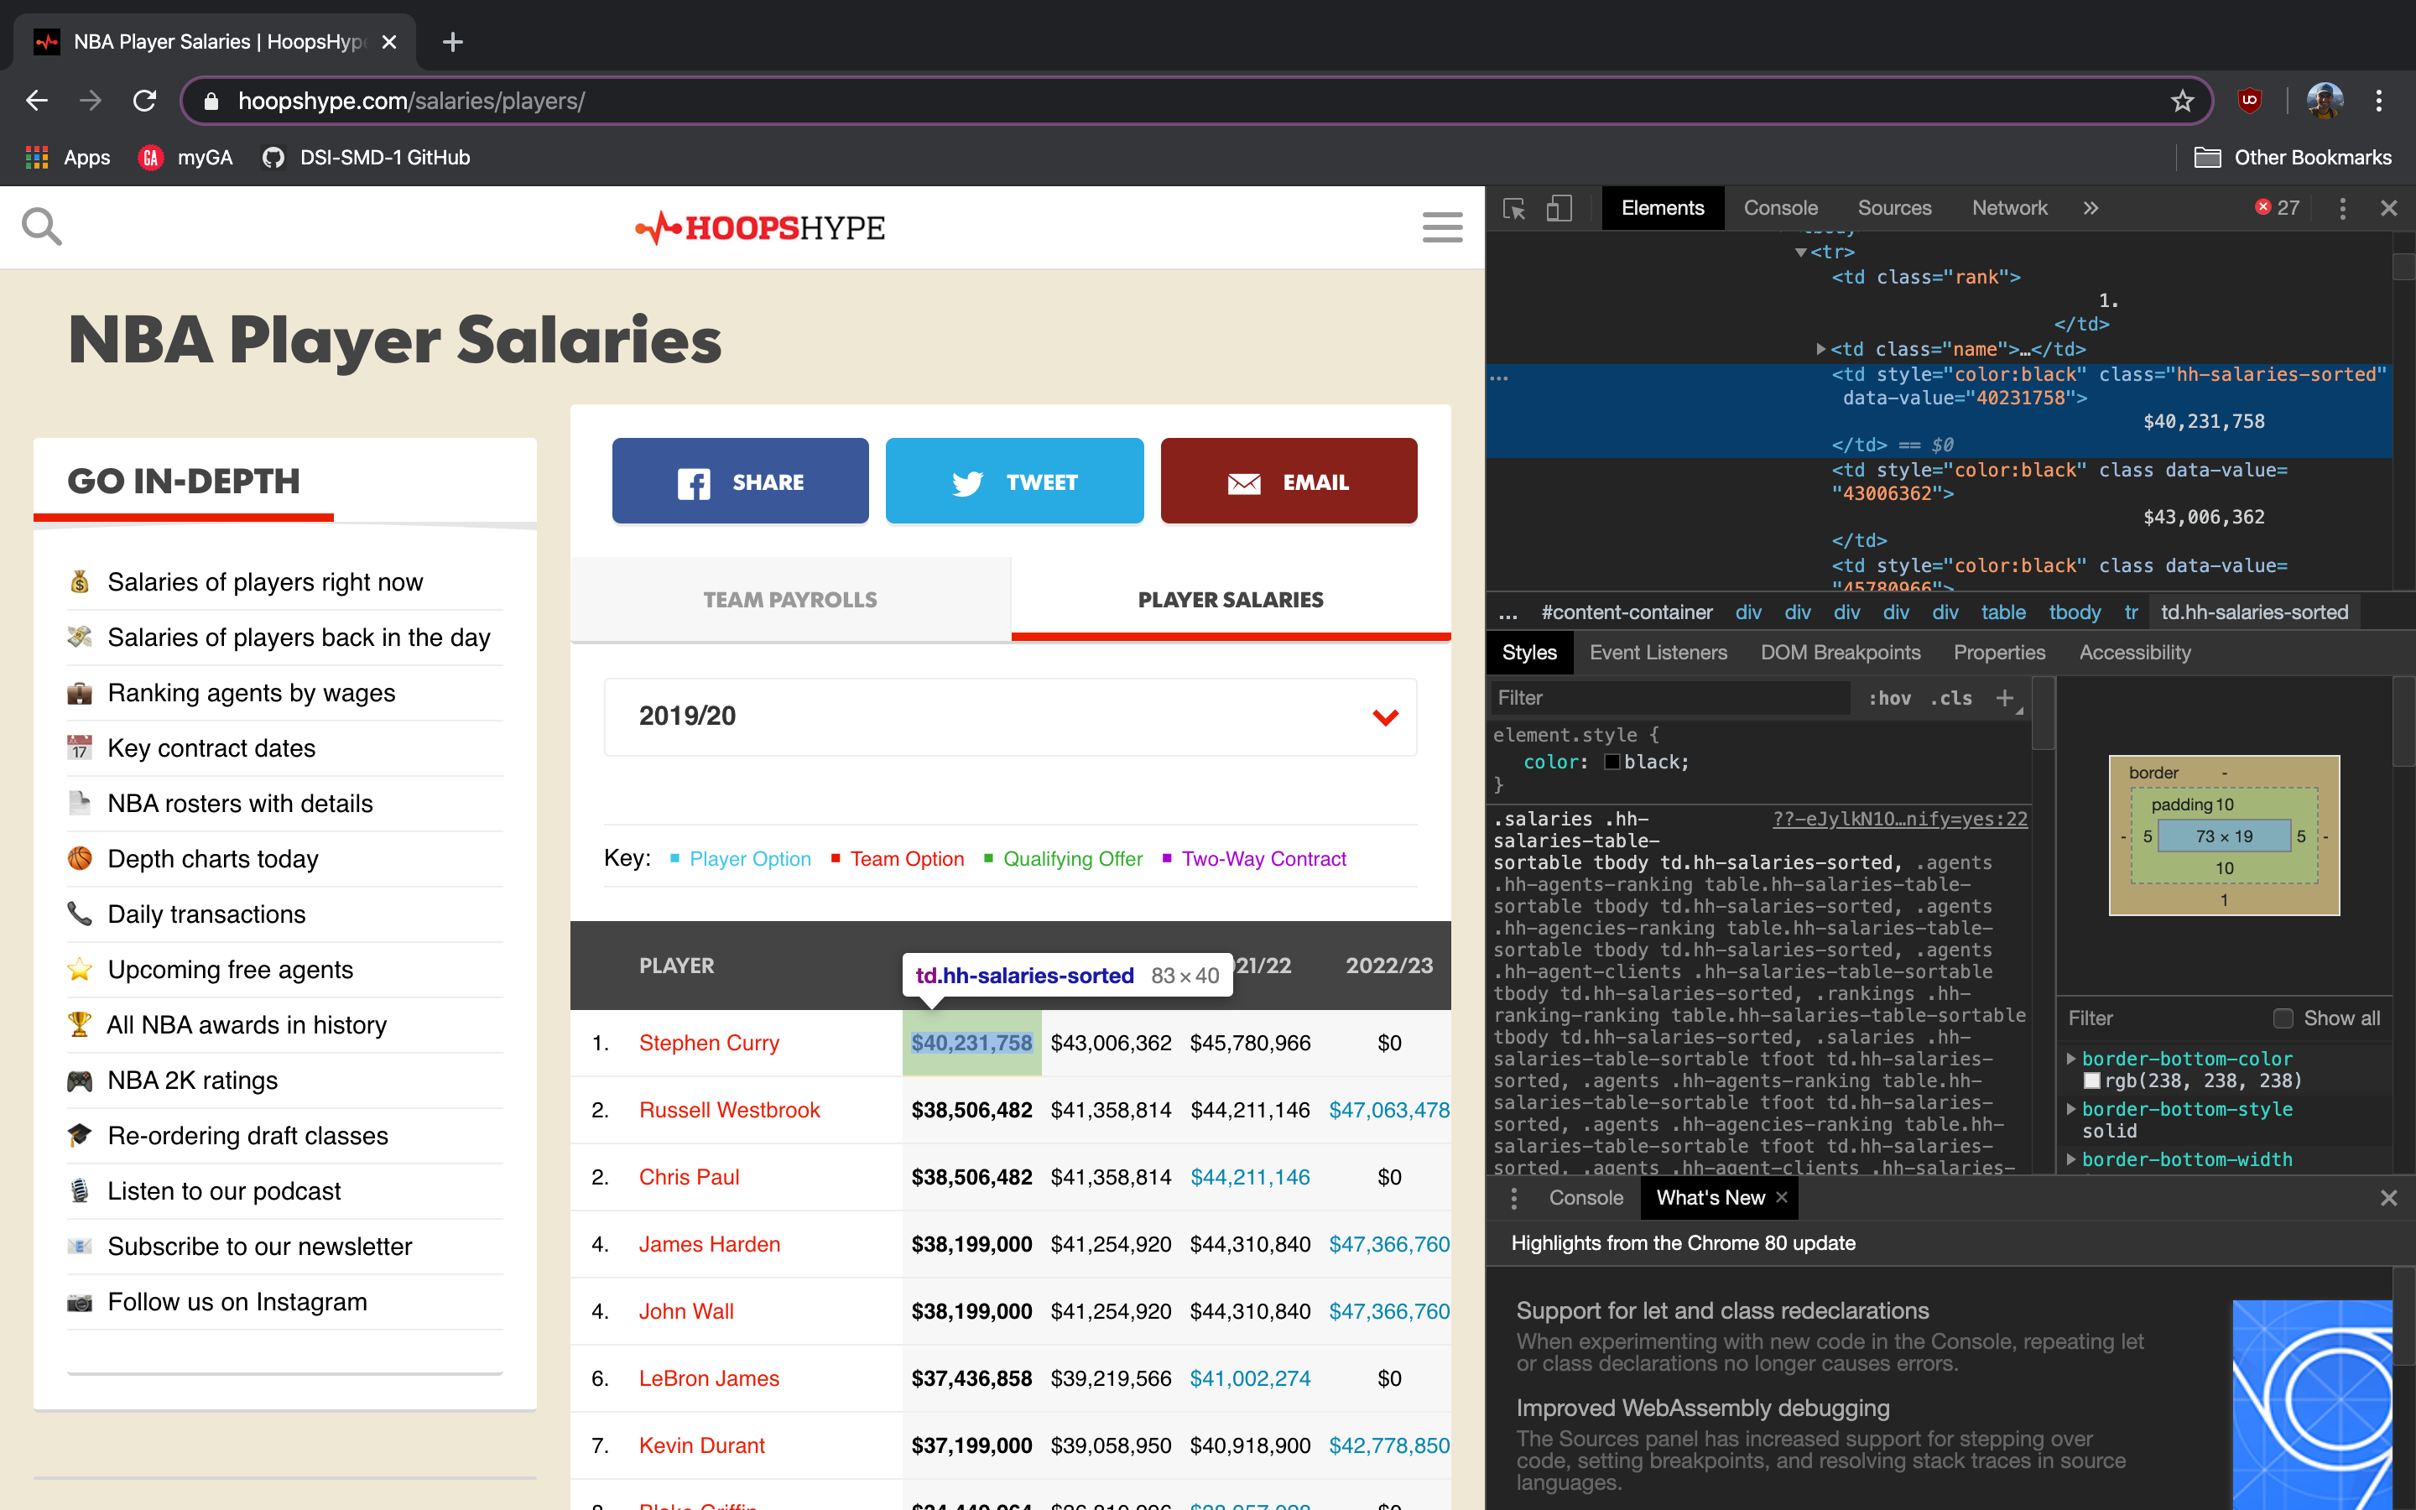Collapse the tr node in the DOM tree
Image resolution: width=2416 pixels, height=1510 pixels.
1801,253
